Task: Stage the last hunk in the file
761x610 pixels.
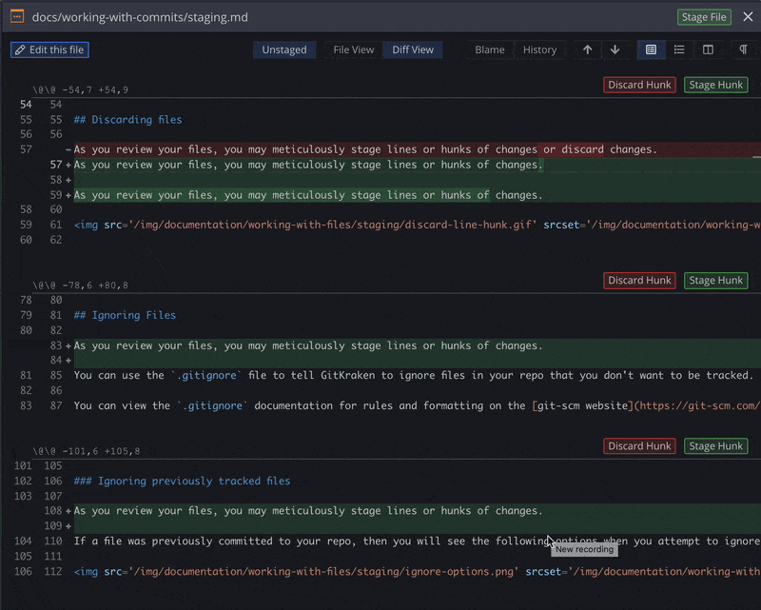Action: [x=714, y=445]
